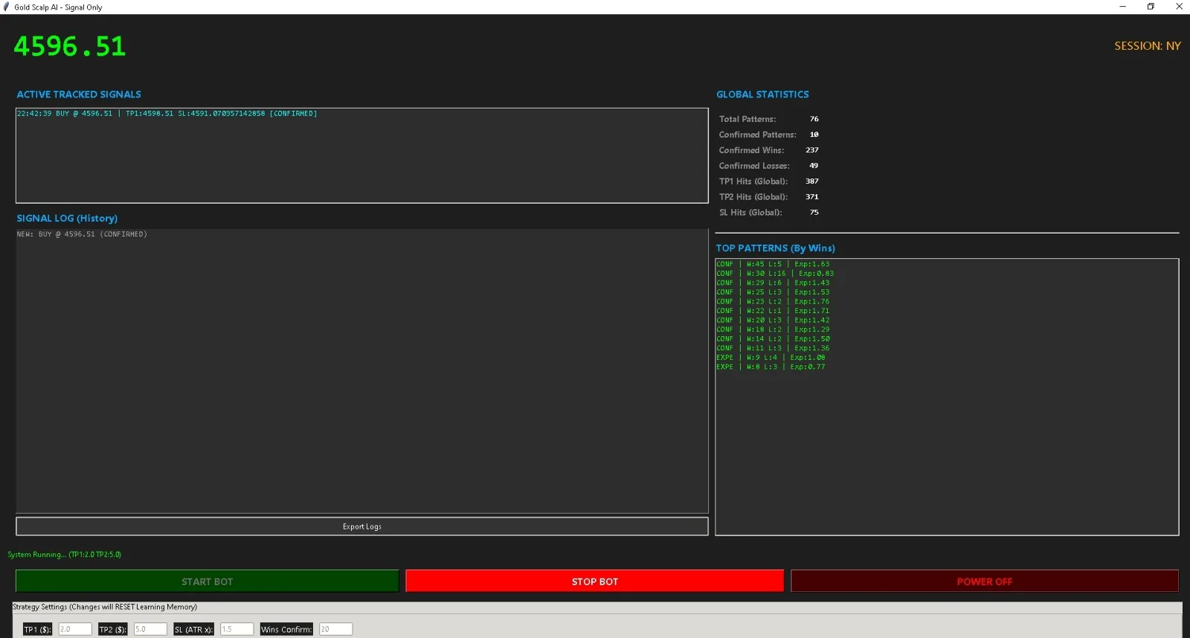This screenshot has height=638, width=1190.
Task: Close the Gold Scalp AI window
Action: 1179,7
